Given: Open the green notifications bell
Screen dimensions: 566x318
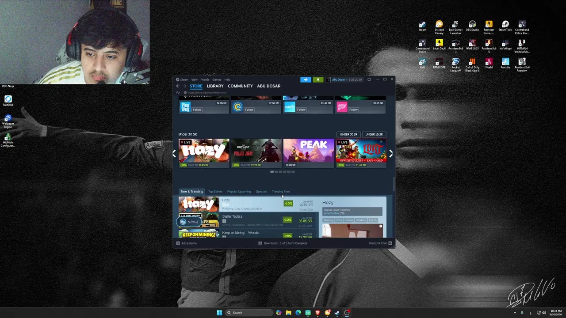Looking at the screenshot, I should pyautogui.click(x=318, y=79).
